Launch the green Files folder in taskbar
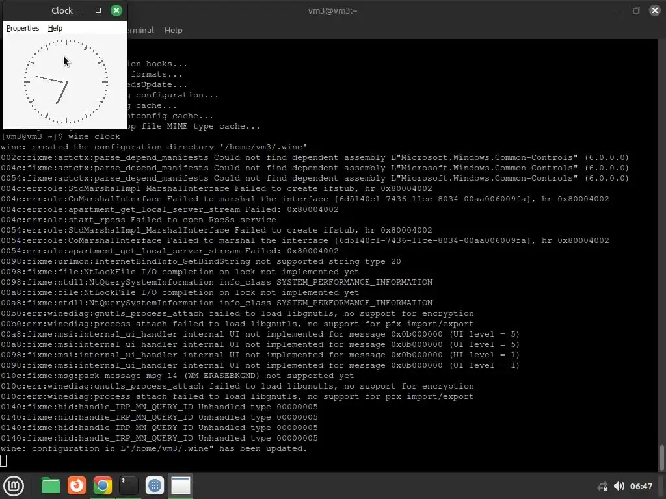The width and height of the screenshot is (666, 499). (51, 485)
